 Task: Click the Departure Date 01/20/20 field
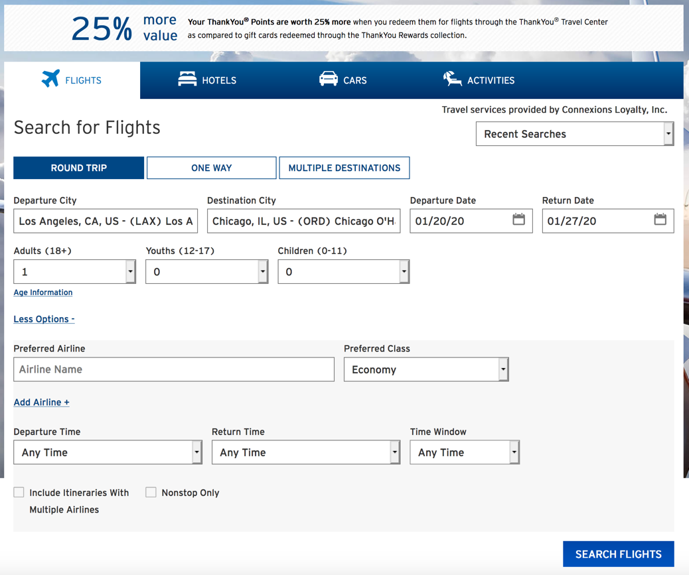coord(471,221)
